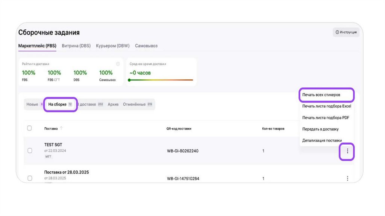Viewport: 385px width, 216px height.
Task: Click QR code WB-GI-147510284
Action: tap(183, 179)
